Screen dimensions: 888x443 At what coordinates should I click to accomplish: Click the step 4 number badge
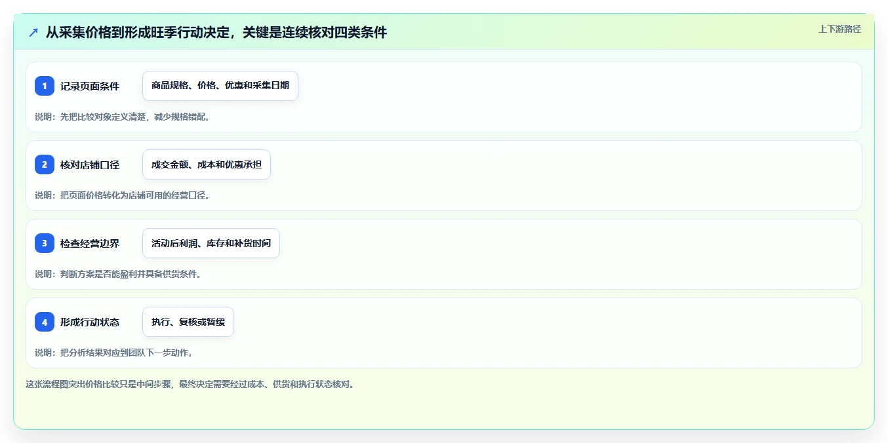coord(45,322)
